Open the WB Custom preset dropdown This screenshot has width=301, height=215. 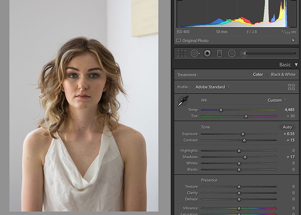pyautogui.click(x=276, y=100)
